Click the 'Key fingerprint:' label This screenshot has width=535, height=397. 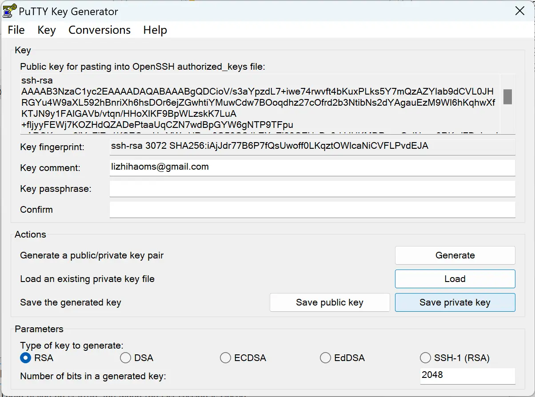click(x=52, y=147)
